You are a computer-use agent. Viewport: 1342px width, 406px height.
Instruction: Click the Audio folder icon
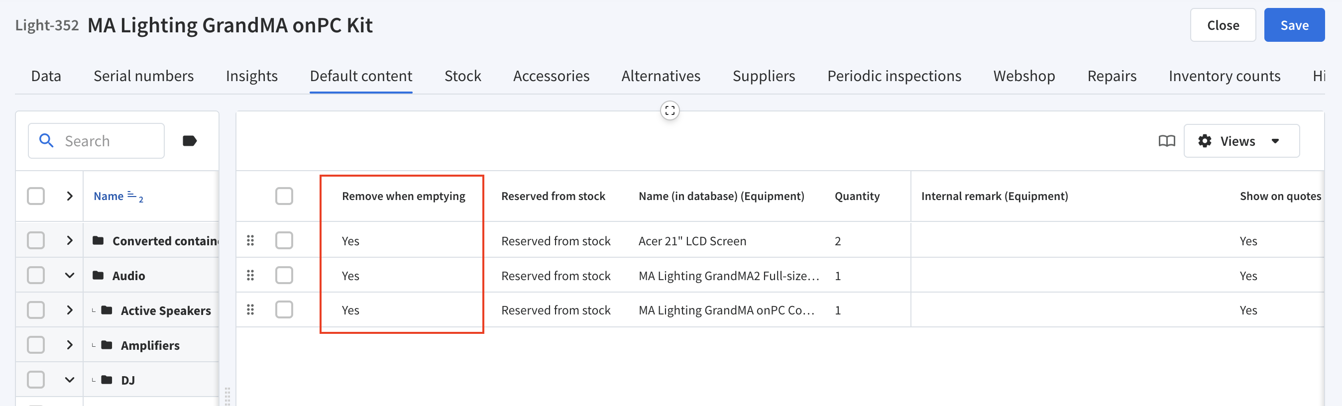point(98,275)
